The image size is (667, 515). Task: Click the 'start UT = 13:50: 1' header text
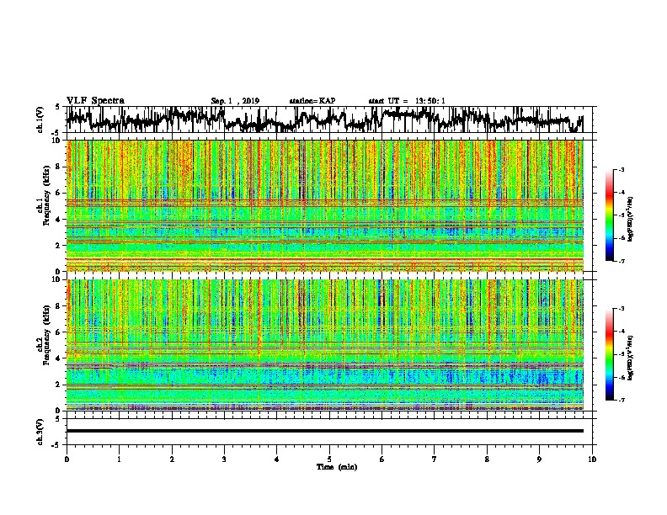coord(407,101)
